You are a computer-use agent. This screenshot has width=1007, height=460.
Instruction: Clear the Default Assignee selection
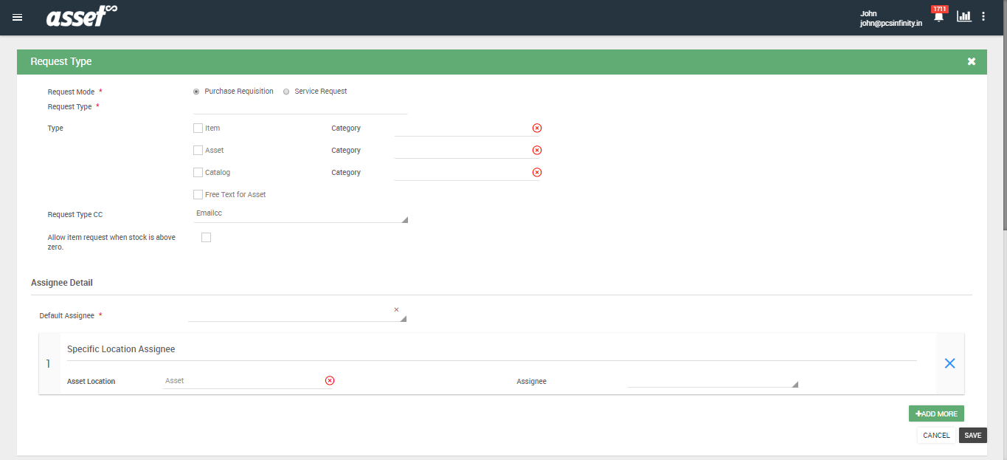click(x=396, y=309)
